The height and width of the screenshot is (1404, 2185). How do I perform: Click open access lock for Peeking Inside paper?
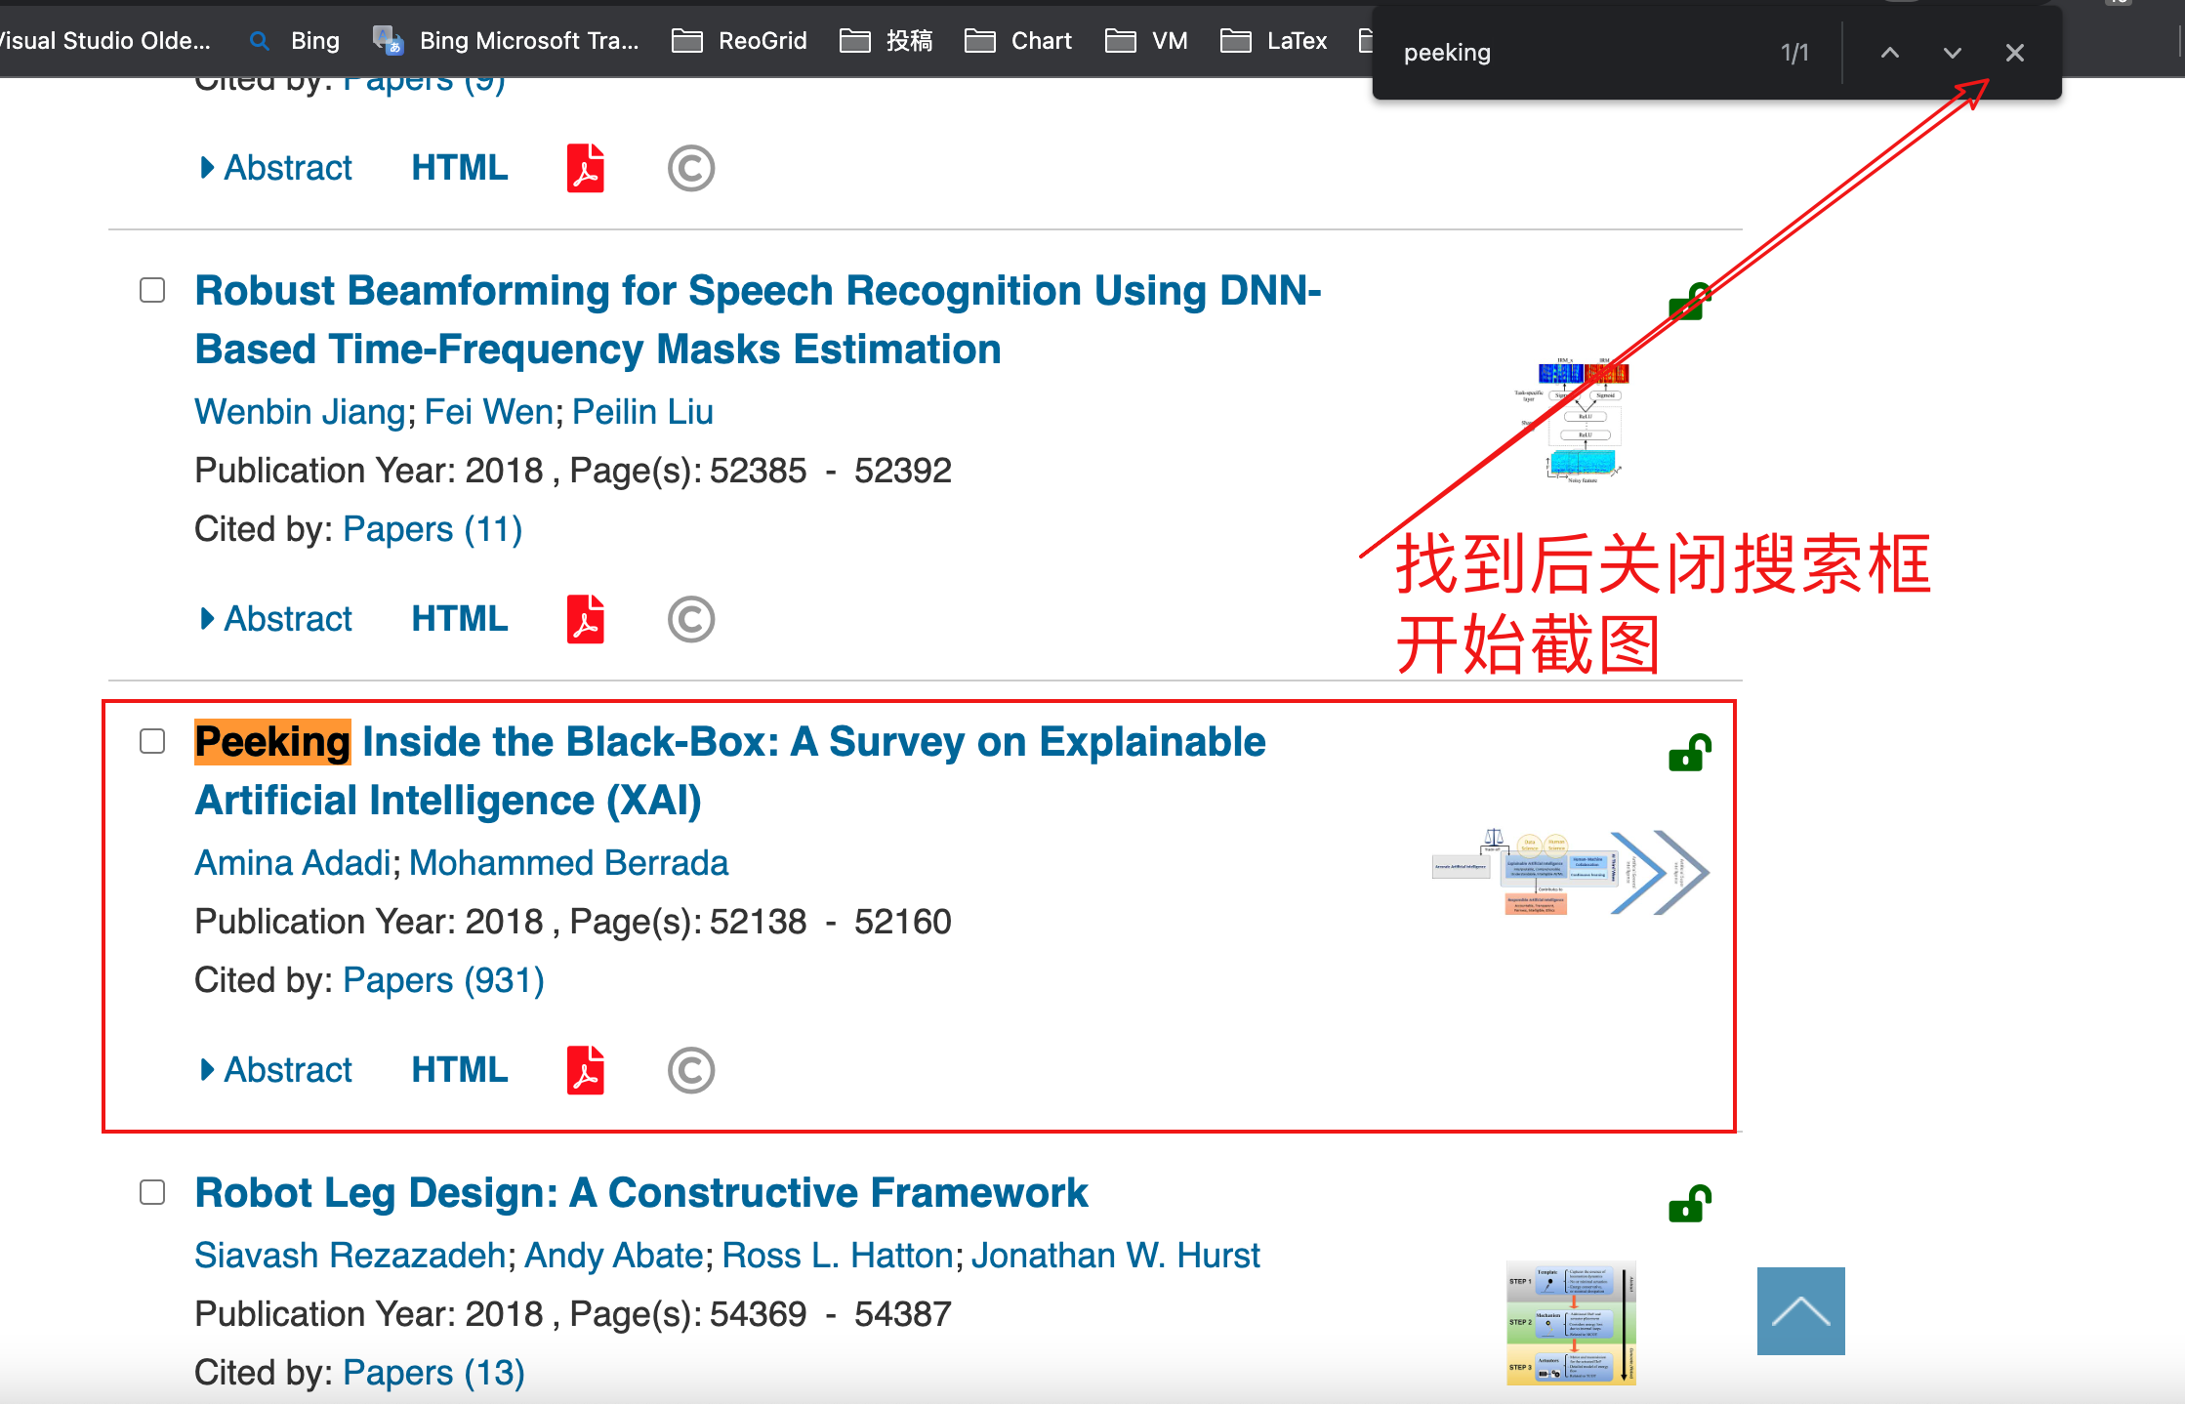click(1690, 753)
